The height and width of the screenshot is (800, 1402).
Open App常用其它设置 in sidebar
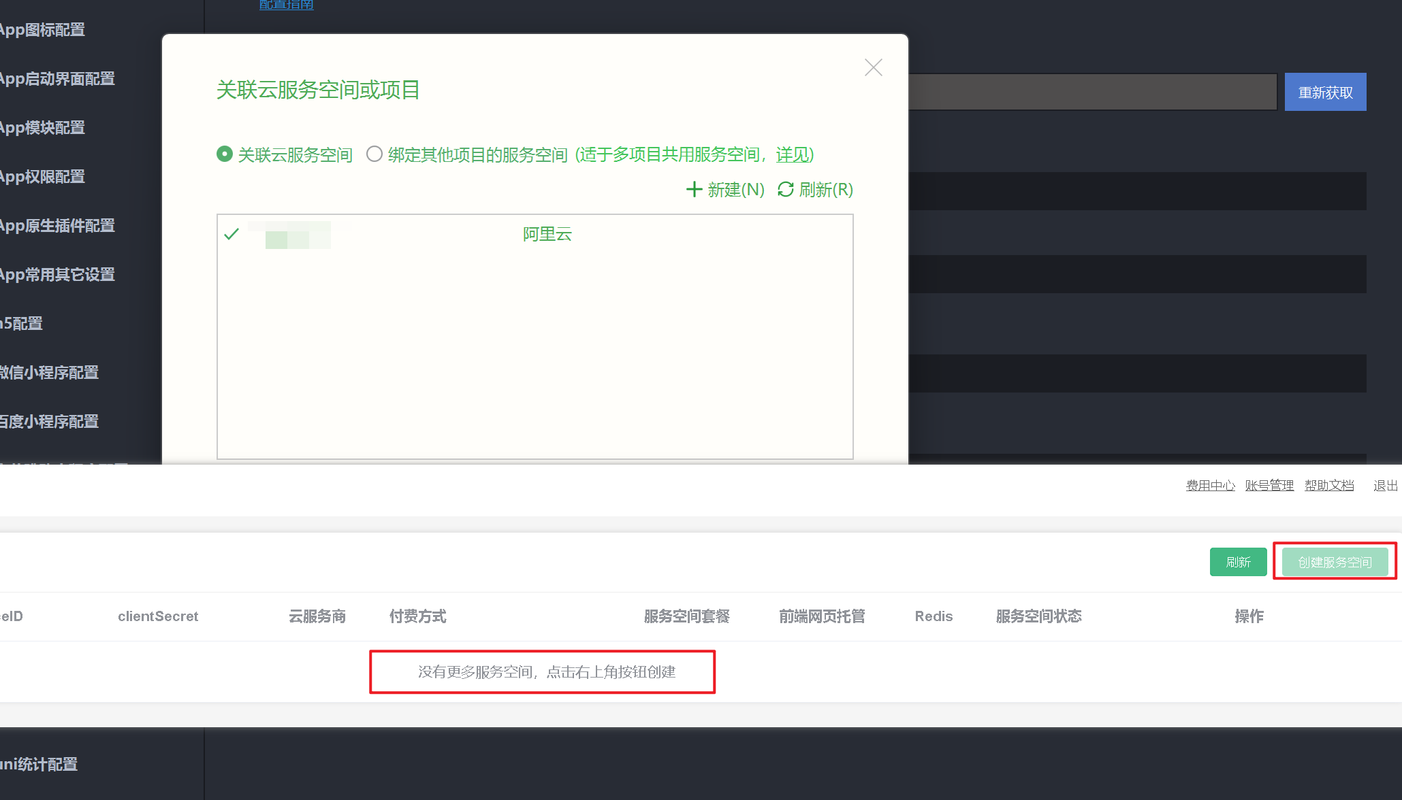tap(57, 275)
